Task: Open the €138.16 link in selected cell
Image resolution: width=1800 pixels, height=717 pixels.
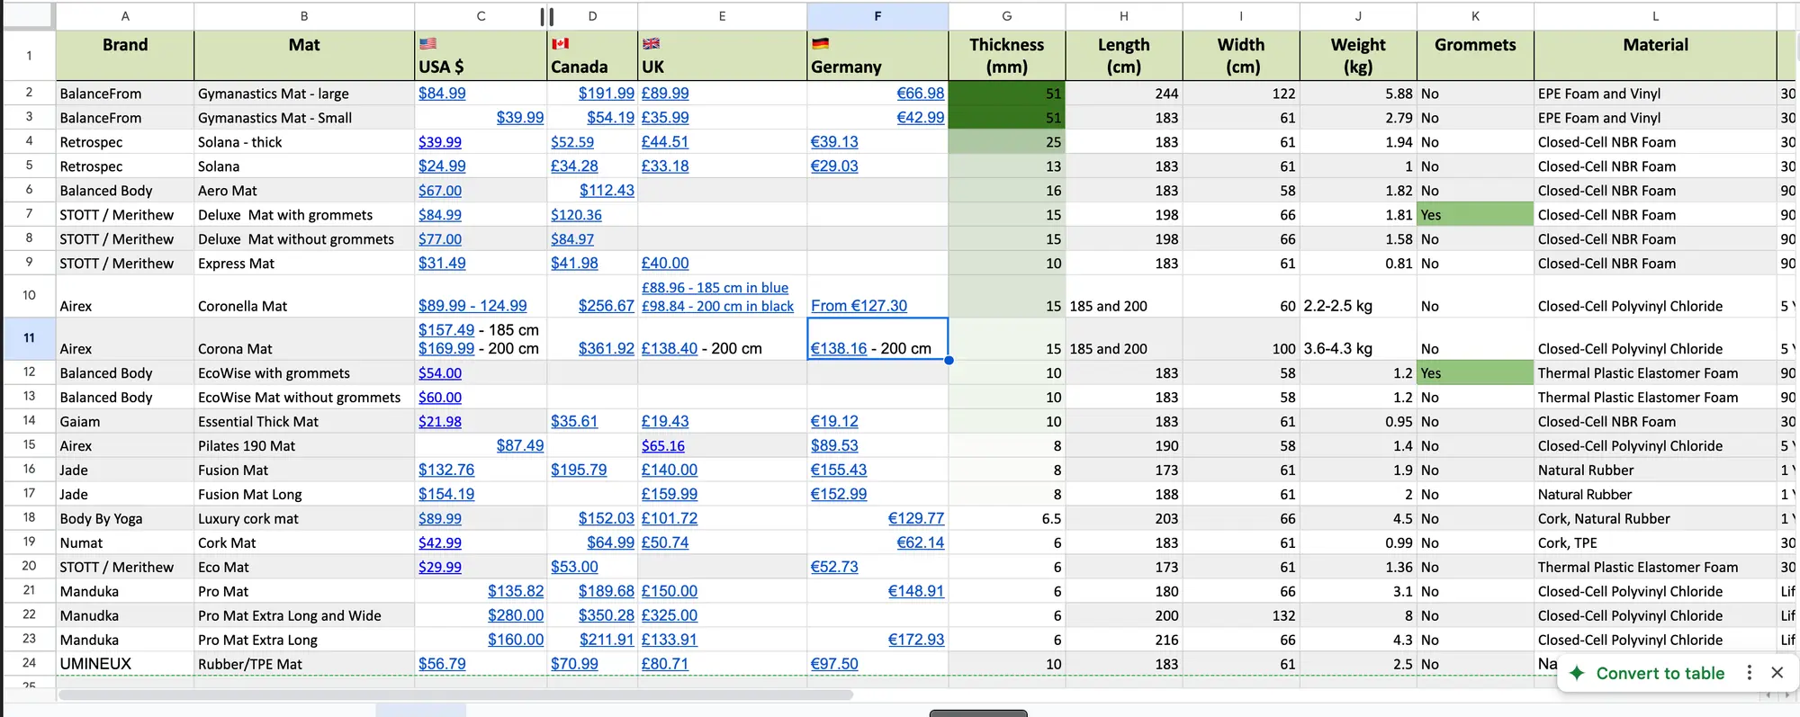Action: coord(839,348)
